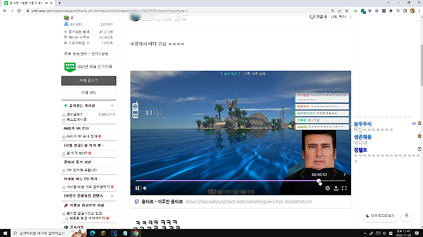Viewport: 423px width, 237px height.
Task: Open the Twitch clip URL link
Action: coord(247,202)
